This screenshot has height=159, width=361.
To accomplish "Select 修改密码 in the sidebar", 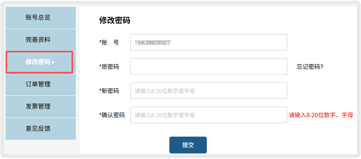I will click(x=38, y=62).
